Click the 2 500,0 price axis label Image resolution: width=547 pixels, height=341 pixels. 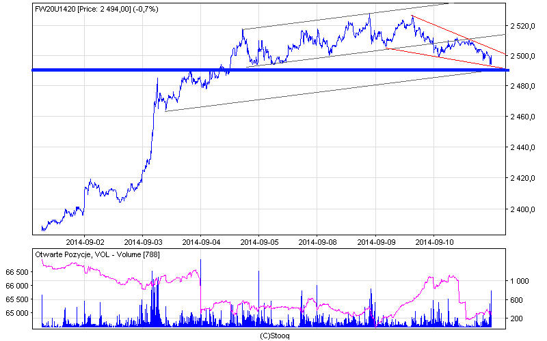tap(522, 56)
